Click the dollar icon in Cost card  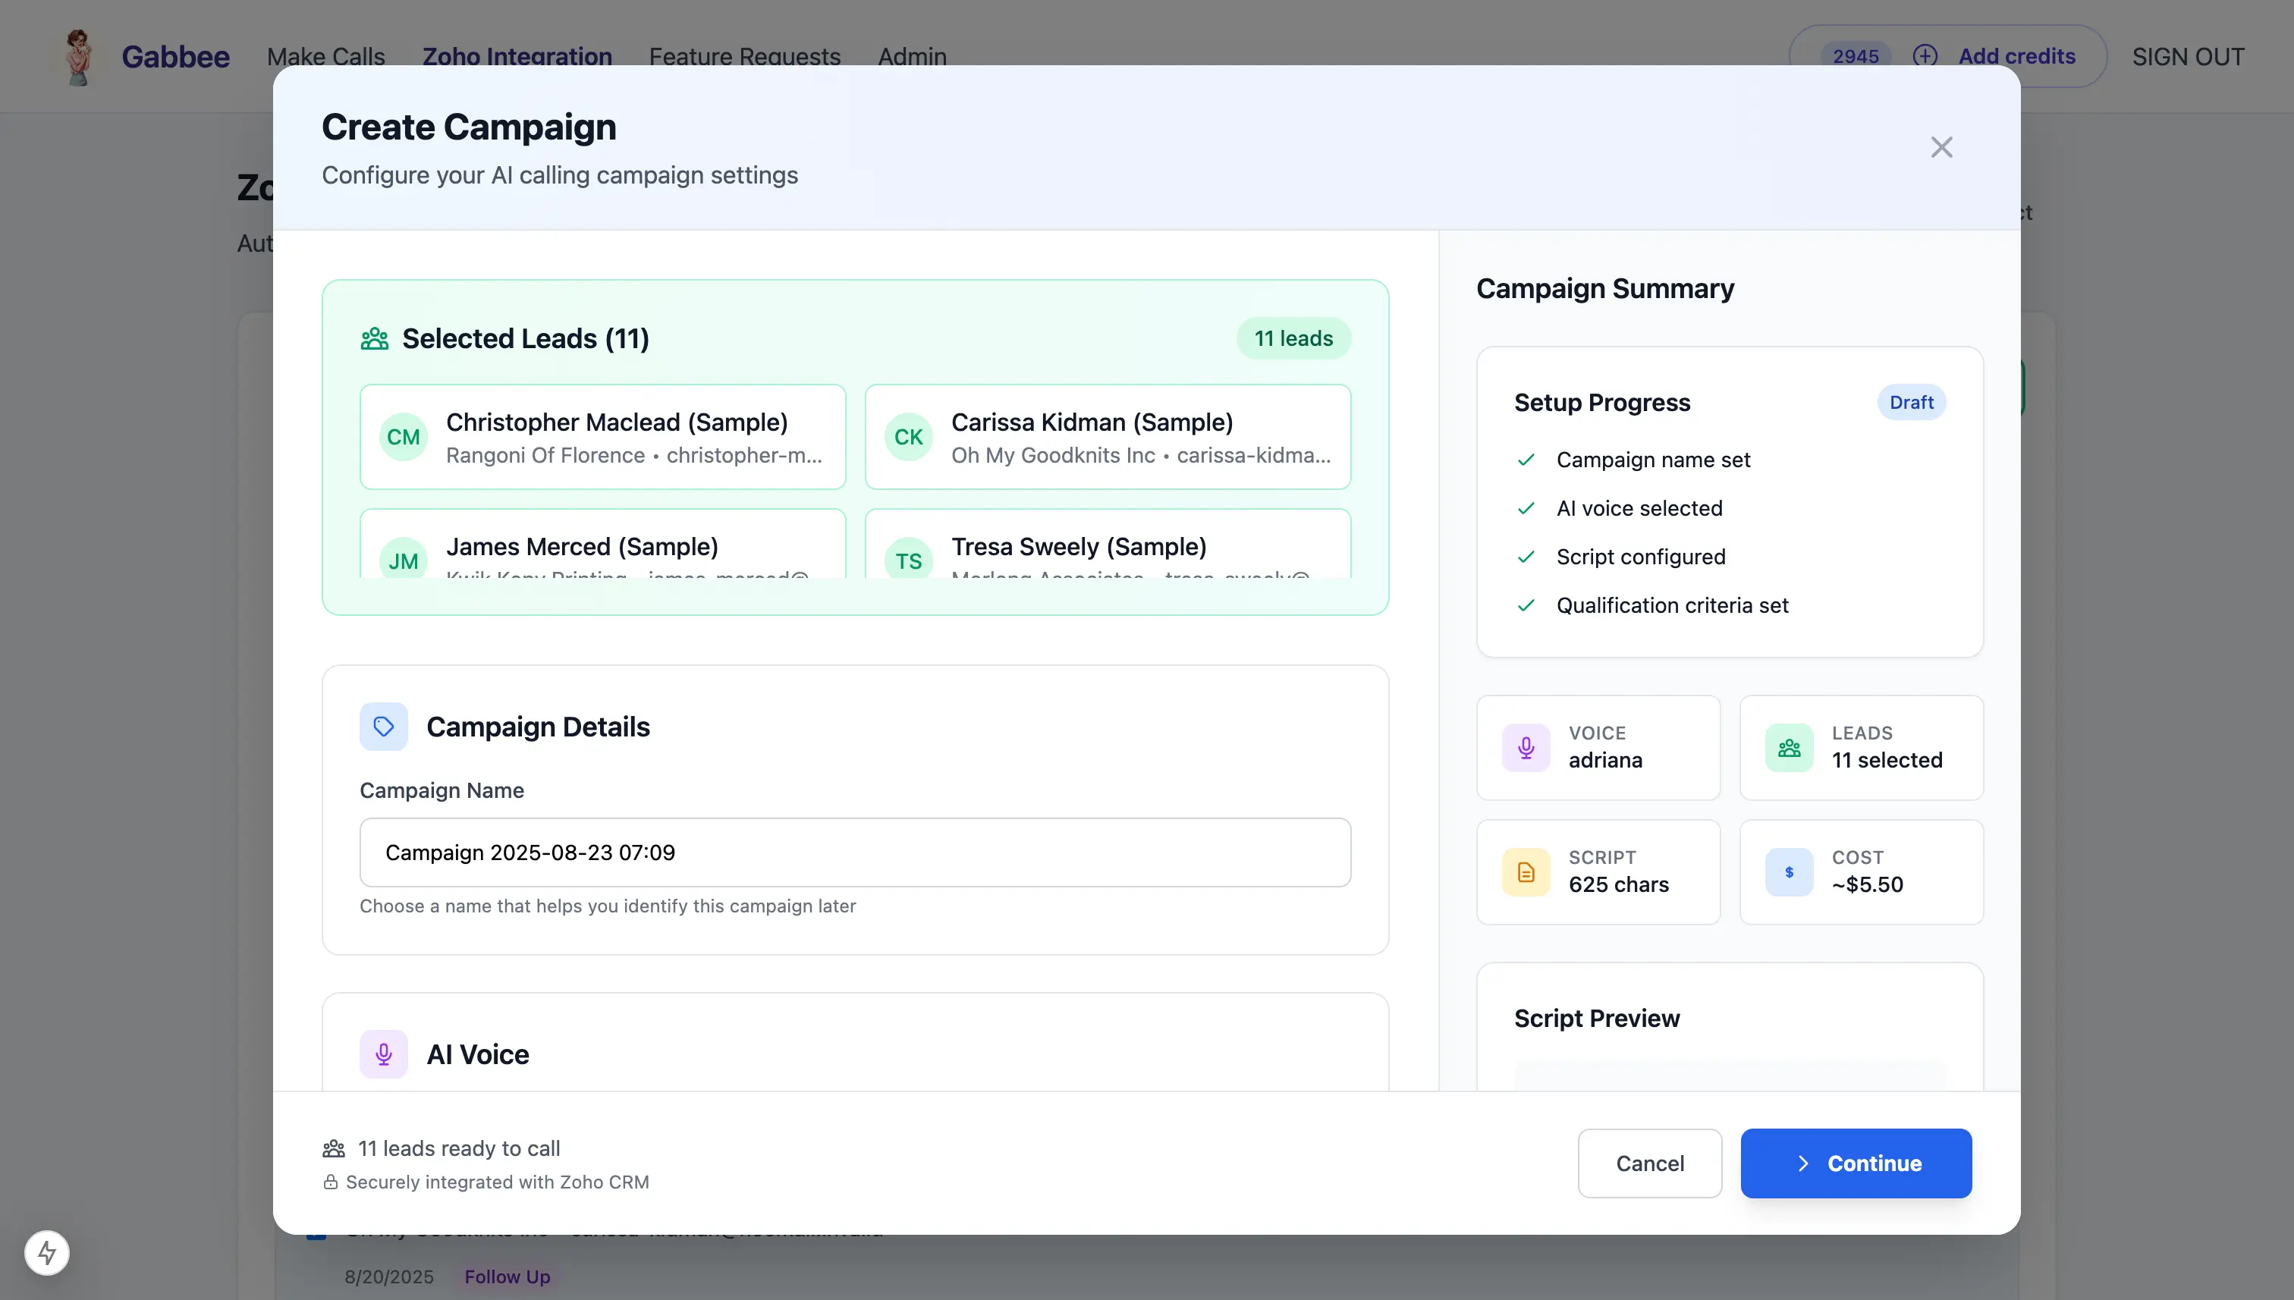[x=1789, y=871]
